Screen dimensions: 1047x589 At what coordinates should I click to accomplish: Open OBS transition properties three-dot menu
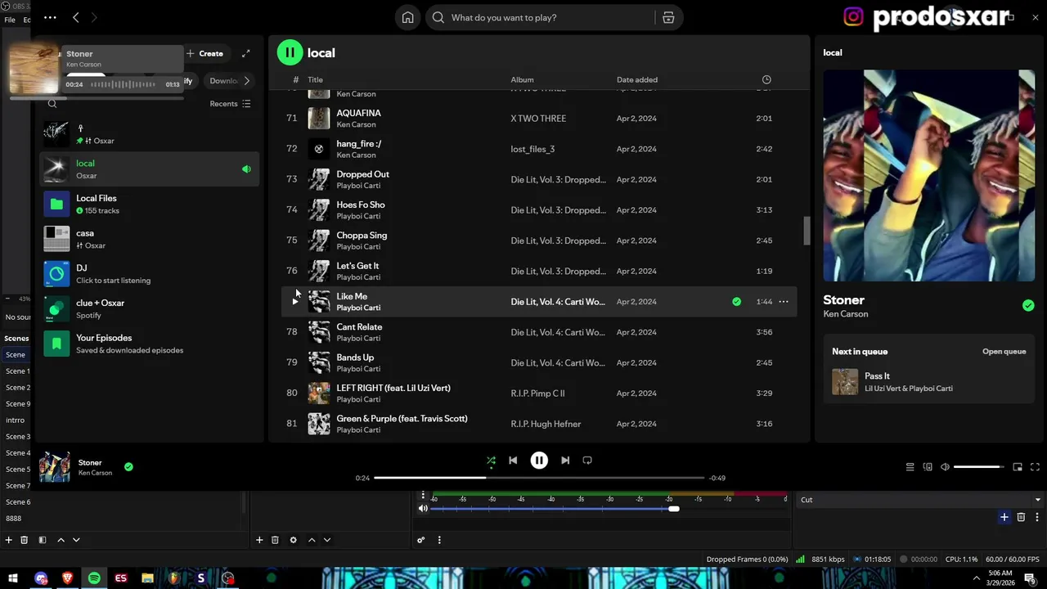1037,517
